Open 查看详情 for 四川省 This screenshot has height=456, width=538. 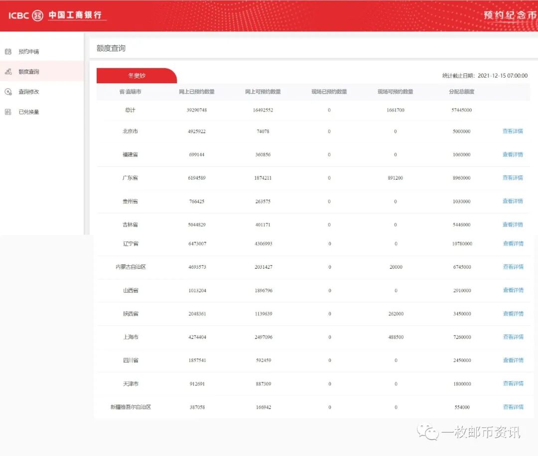(513, 360)
